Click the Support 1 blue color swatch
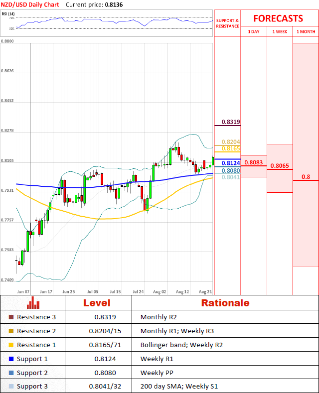319x393 pixels. coord(11,359)
